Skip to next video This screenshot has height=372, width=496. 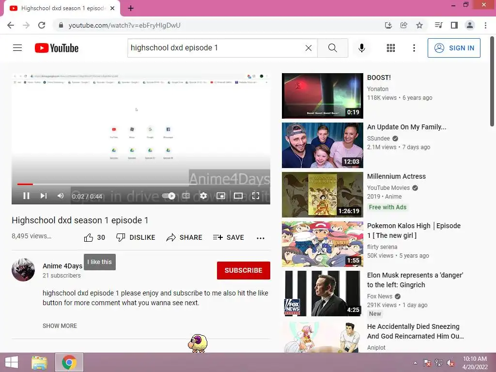pyautogui.click(x=43, y=196)
